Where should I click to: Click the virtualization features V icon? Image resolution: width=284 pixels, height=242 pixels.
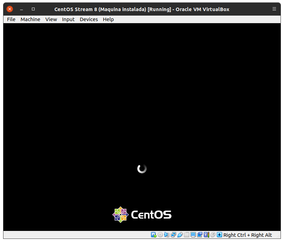tap(206, 235)
